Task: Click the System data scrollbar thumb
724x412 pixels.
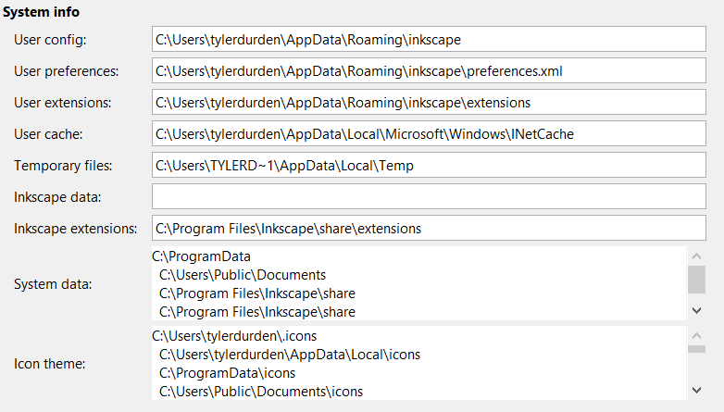Action: 696,278
